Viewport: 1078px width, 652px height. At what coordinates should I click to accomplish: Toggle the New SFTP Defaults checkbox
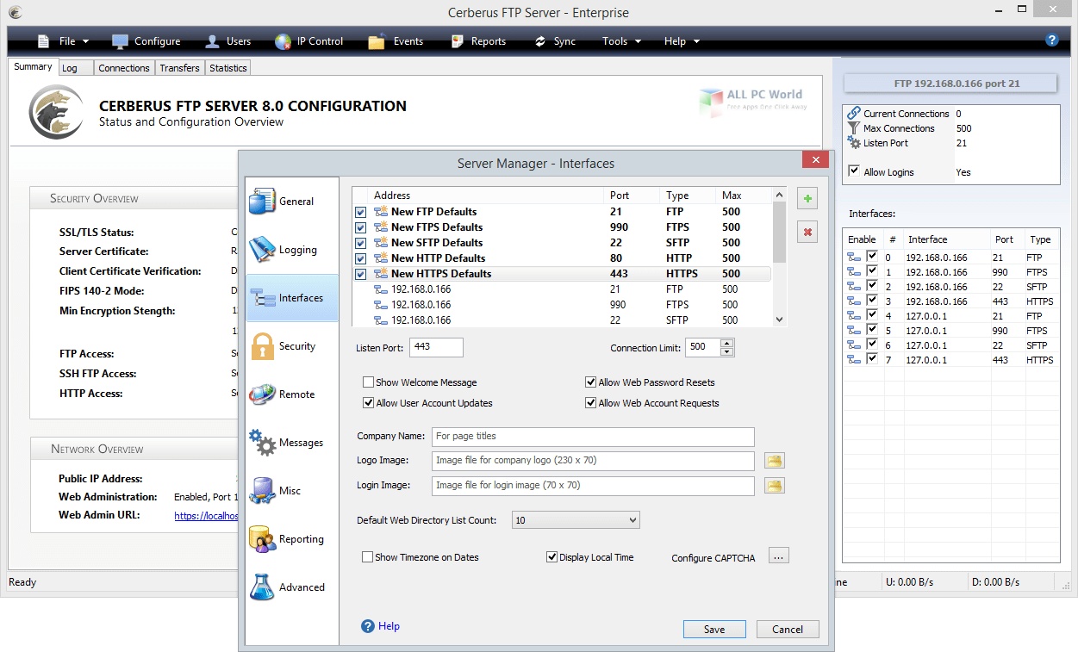360,243
